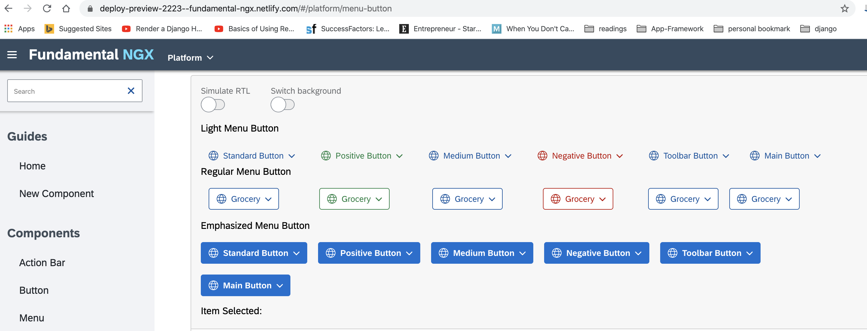Open Entrepreneur bookmark
Viewport: 867px width, 331px height.
click(440, 29)
